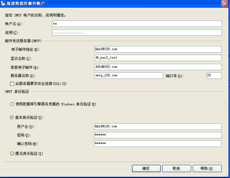The width and height of the screenshot is (230, 178).
Task: Click the 端口号(O) label
Action: click(x=175, y=76)
